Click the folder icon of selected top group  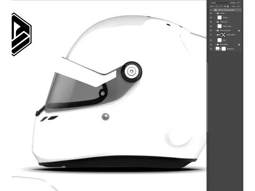(216, 10)
